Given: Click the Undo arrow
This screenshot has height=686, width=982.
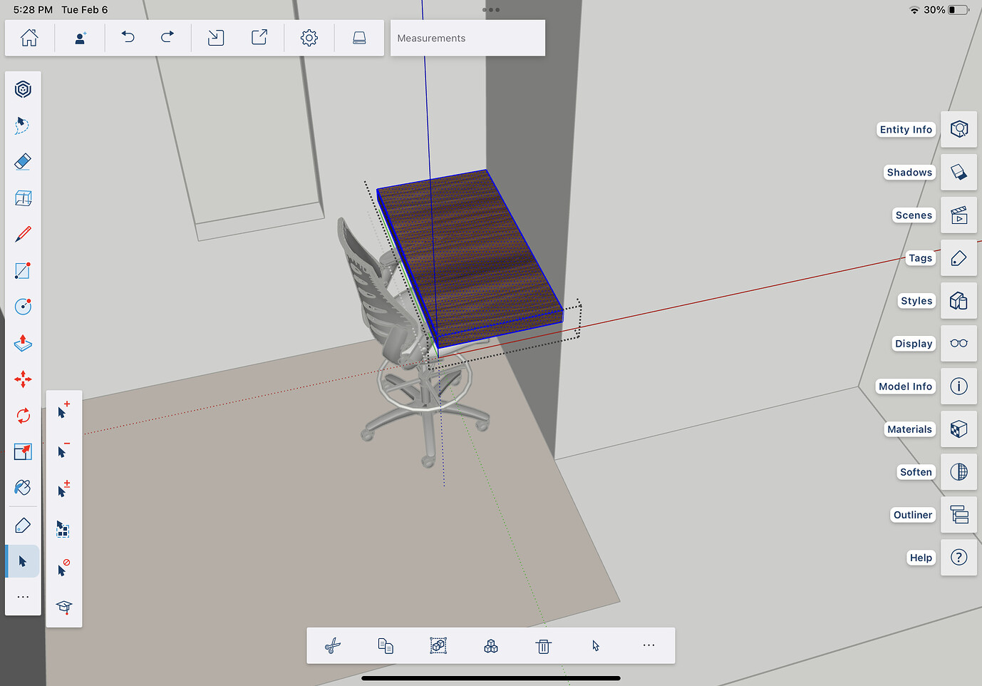Looking at the screenshot, I should (x=128, y=37).
